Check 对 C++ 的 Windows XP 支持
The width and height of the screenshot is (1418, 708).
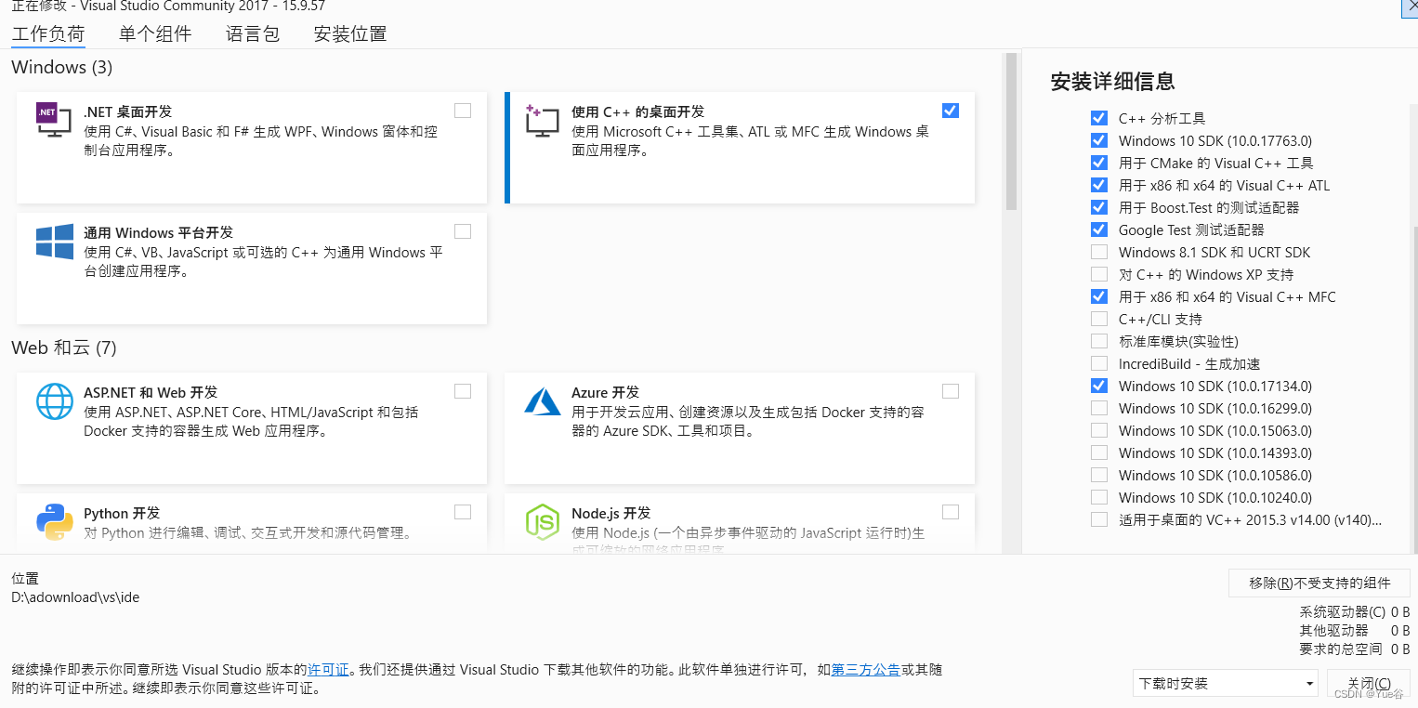click(x=1099, y=274)
